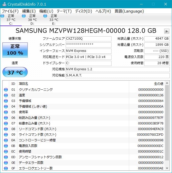Click the interface field NVM Express
This screenshot has width=172, height=173.
89,51
